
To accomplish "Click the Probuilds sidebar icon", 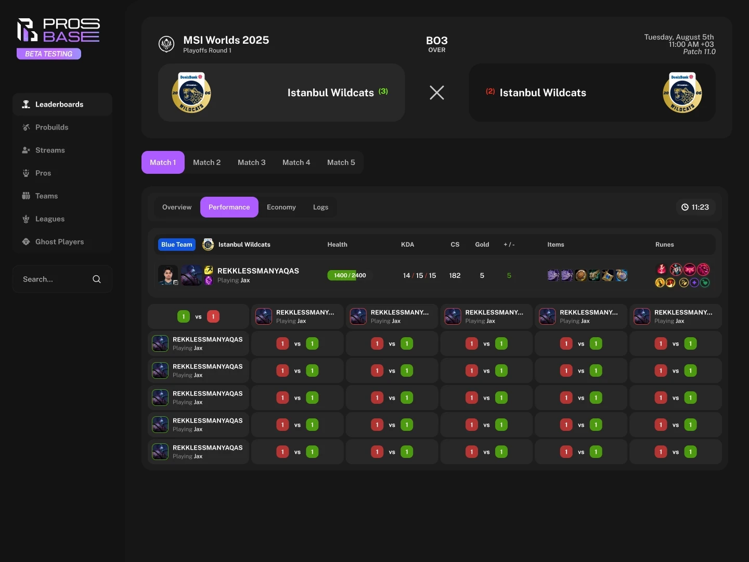I will click(26, 127).
